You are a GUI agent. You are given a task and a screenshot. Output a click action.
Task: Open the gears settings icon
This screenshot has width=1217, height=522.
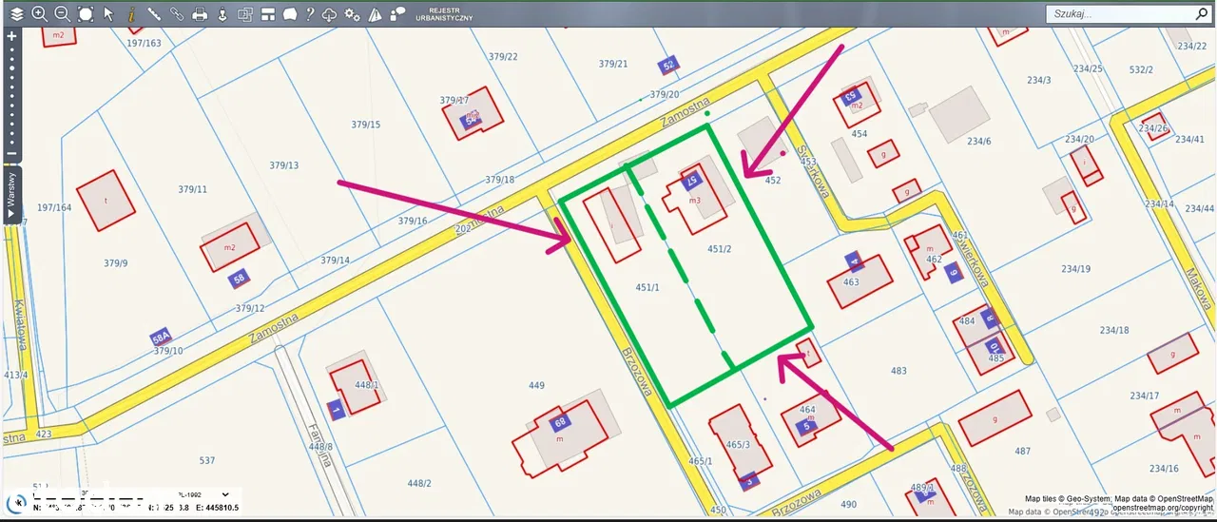(x=353, y=13)
